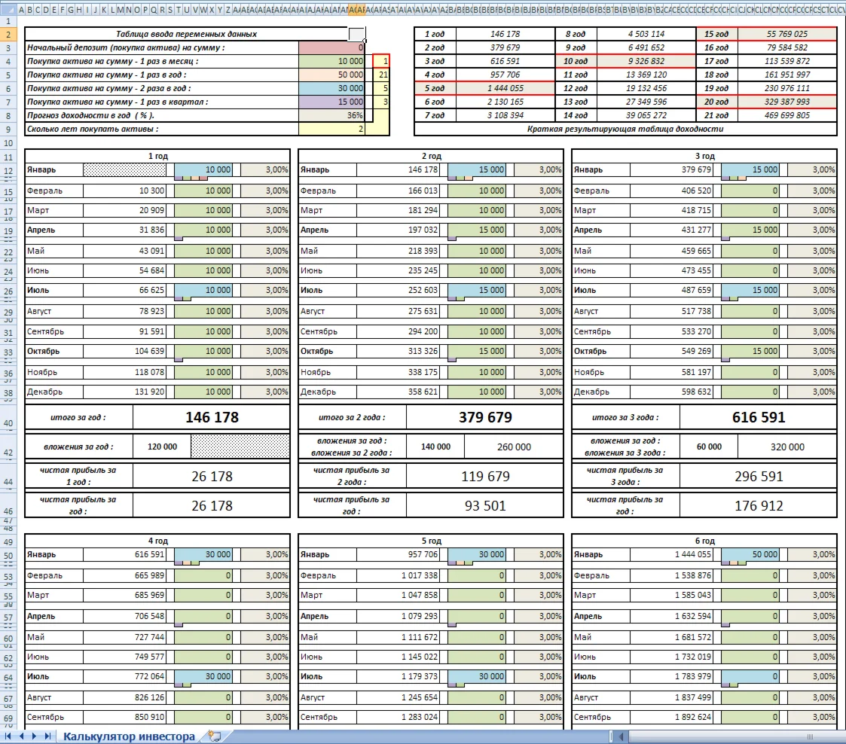Select the 10 год value 9 326 832
Viewport: 846px width, 744px height.
pos(646,61)
